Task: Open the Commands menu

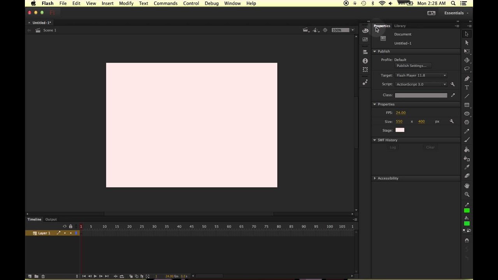Action: point(165,3)
